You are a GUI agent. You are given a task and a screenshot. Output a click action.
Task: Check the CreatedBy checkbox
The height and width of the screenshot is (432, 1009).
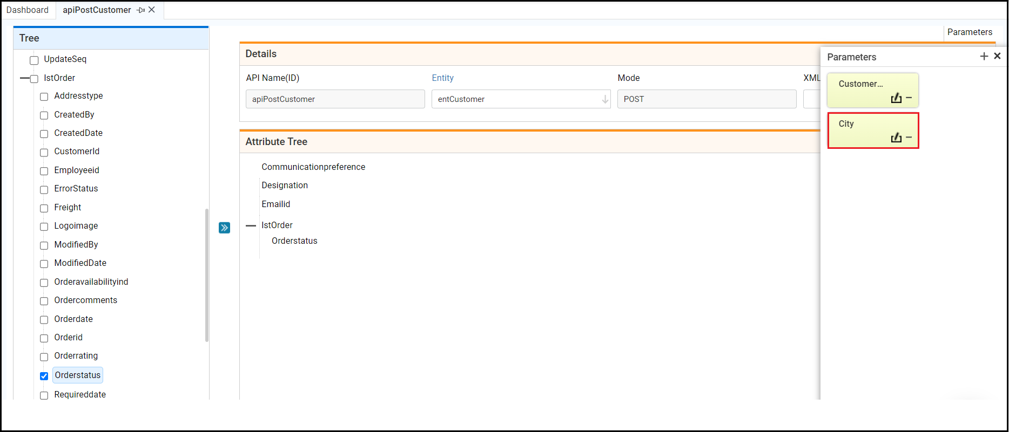point(44,115)
